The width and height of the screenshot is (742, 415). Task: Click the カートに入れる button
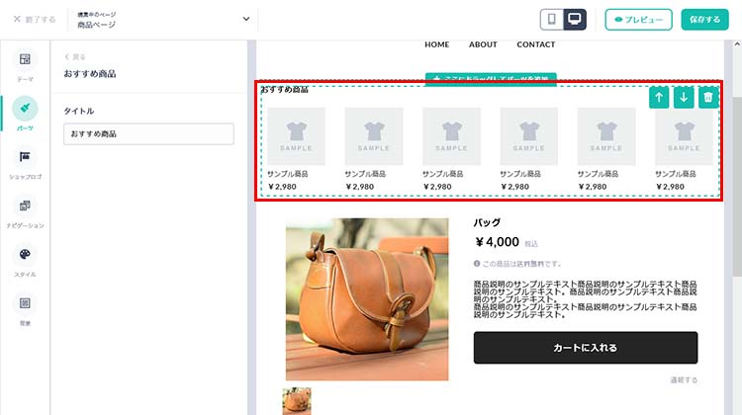pos(586,348)
